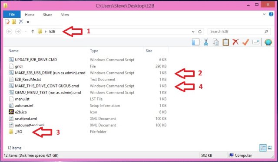
Task: Select MAKE_THIS_DRIVE_CONTIGUOUS.cmd file
Action: (x=47, y=86)
